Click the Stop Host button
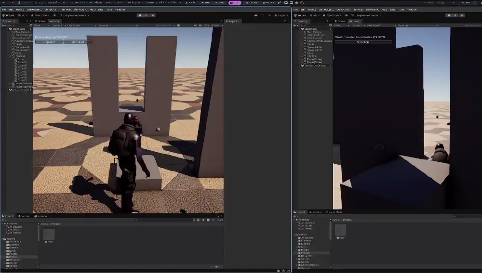This screenshot has height=273, width=482. [x=49, y=42]
